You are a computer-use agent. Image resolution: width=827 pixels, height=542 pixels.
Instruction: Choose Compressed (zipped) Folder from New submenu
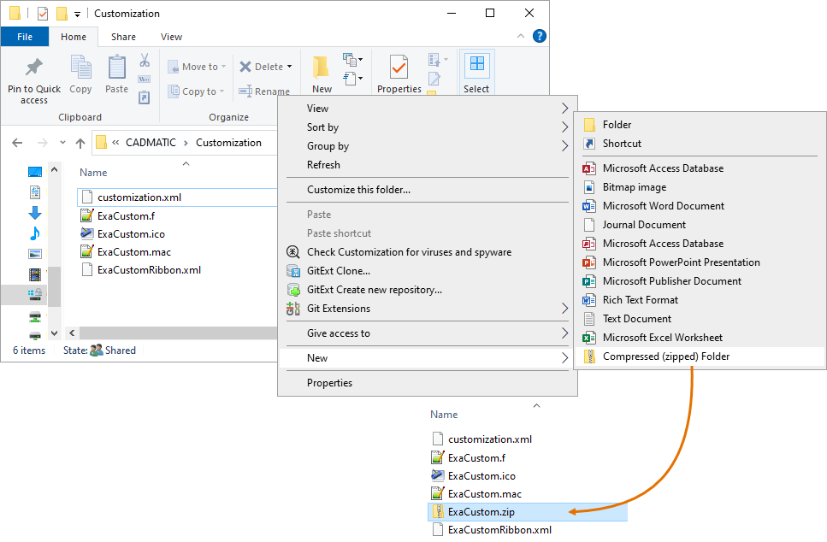pyautogui.click(x=665, y=356)
